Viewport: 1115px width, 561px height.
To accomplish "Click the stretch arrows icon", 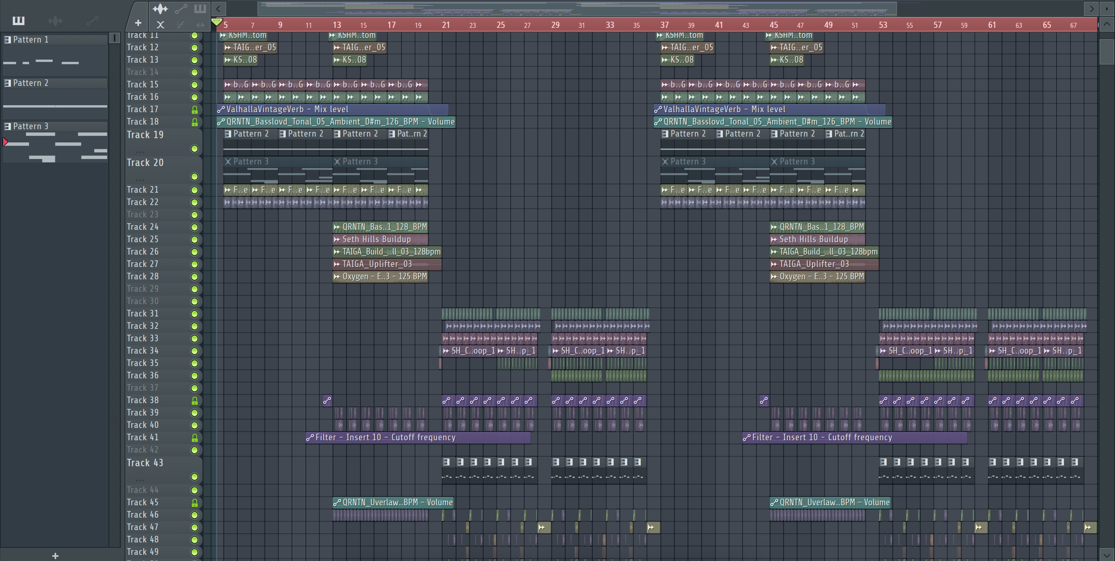I will tap(200, 25).
